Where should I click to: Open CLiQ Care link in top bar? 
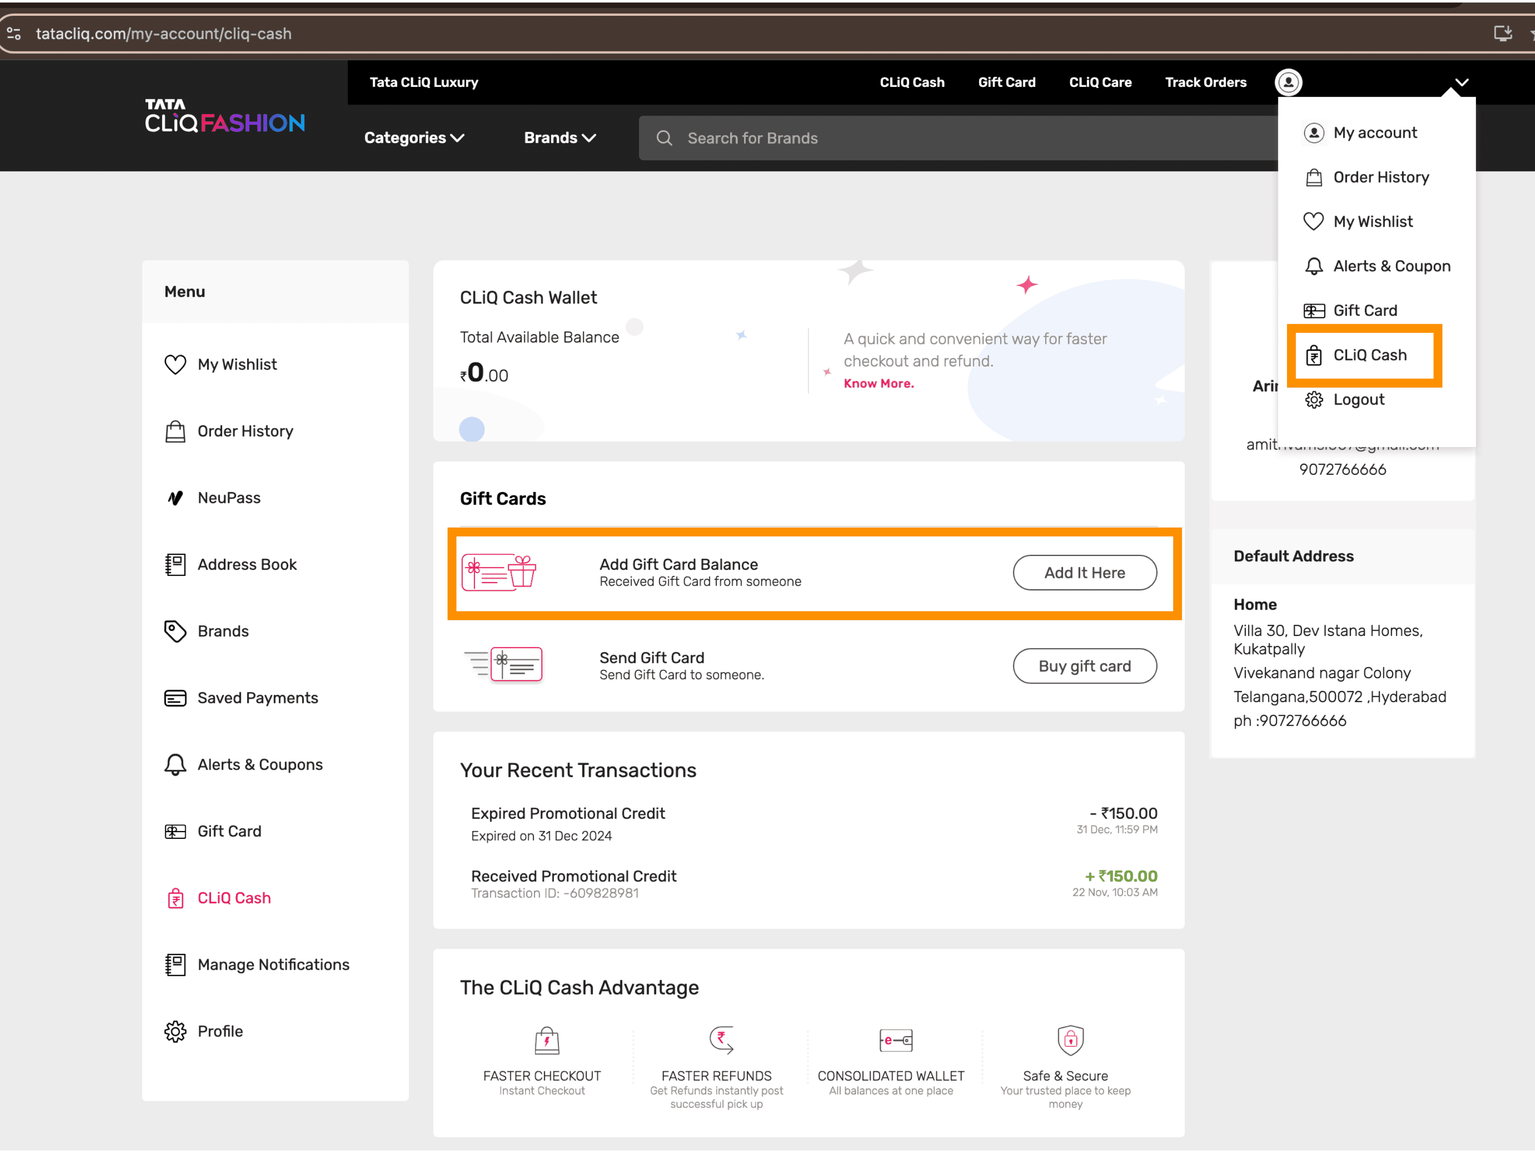[x=1100, y=82]
